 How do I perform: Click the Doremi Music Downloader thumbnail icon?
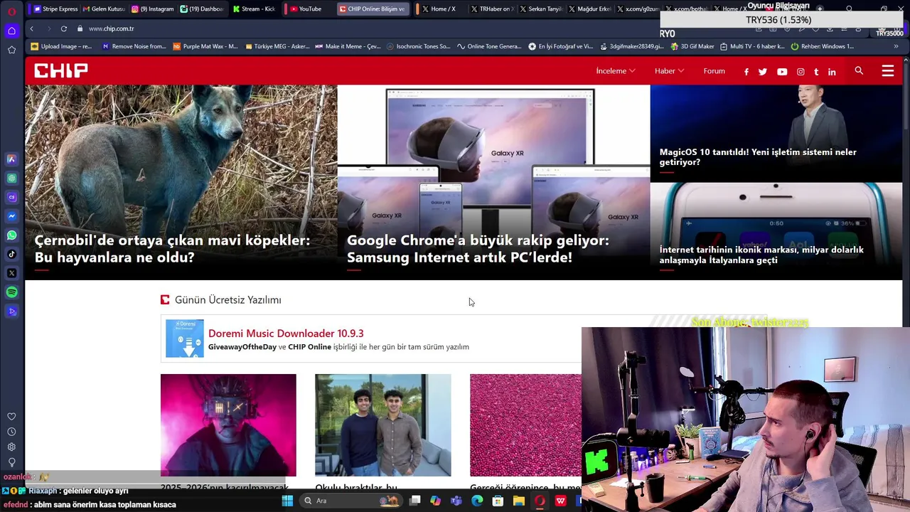tap(185, 338)
